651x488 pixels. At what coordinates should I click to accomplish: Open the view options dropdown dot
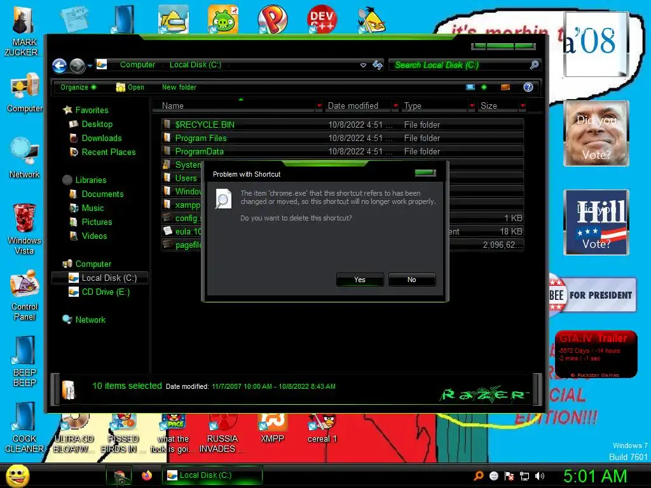click(484, 87)
